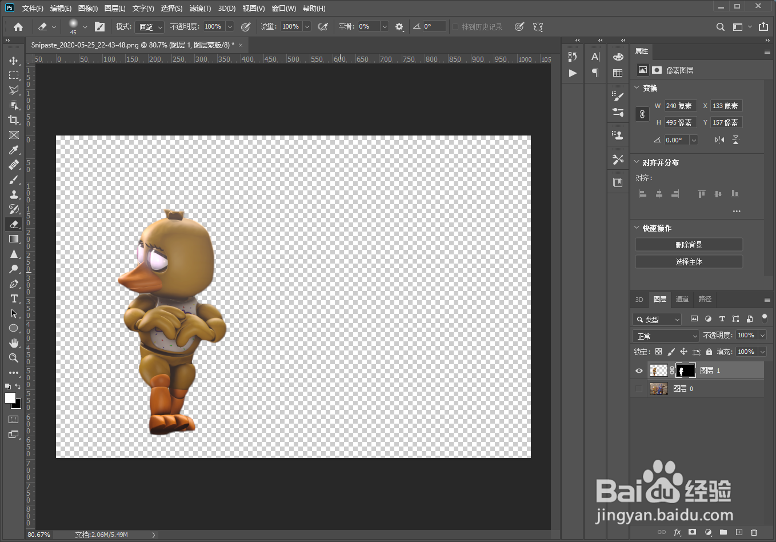Select the Eraser tool in toolbox

point(14,224)
